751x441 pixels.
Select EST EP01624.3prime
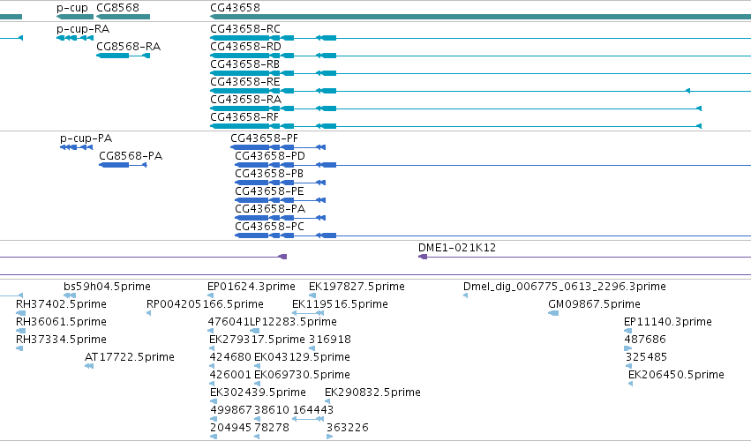coord(210,295)
